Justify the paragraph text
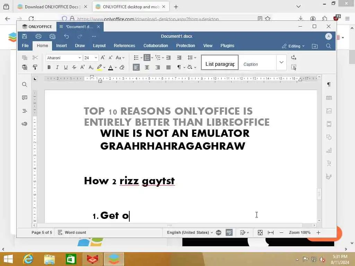Viewport: 355px width, 266px height. click(x=168, y=67)
